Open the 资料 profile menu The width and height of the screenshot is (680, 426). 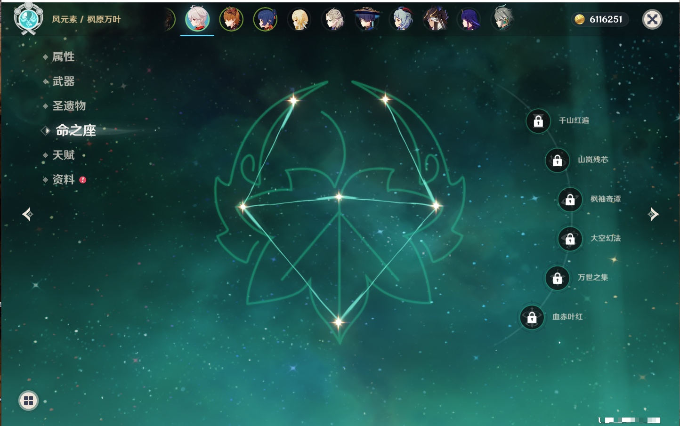tap(63, 179)
